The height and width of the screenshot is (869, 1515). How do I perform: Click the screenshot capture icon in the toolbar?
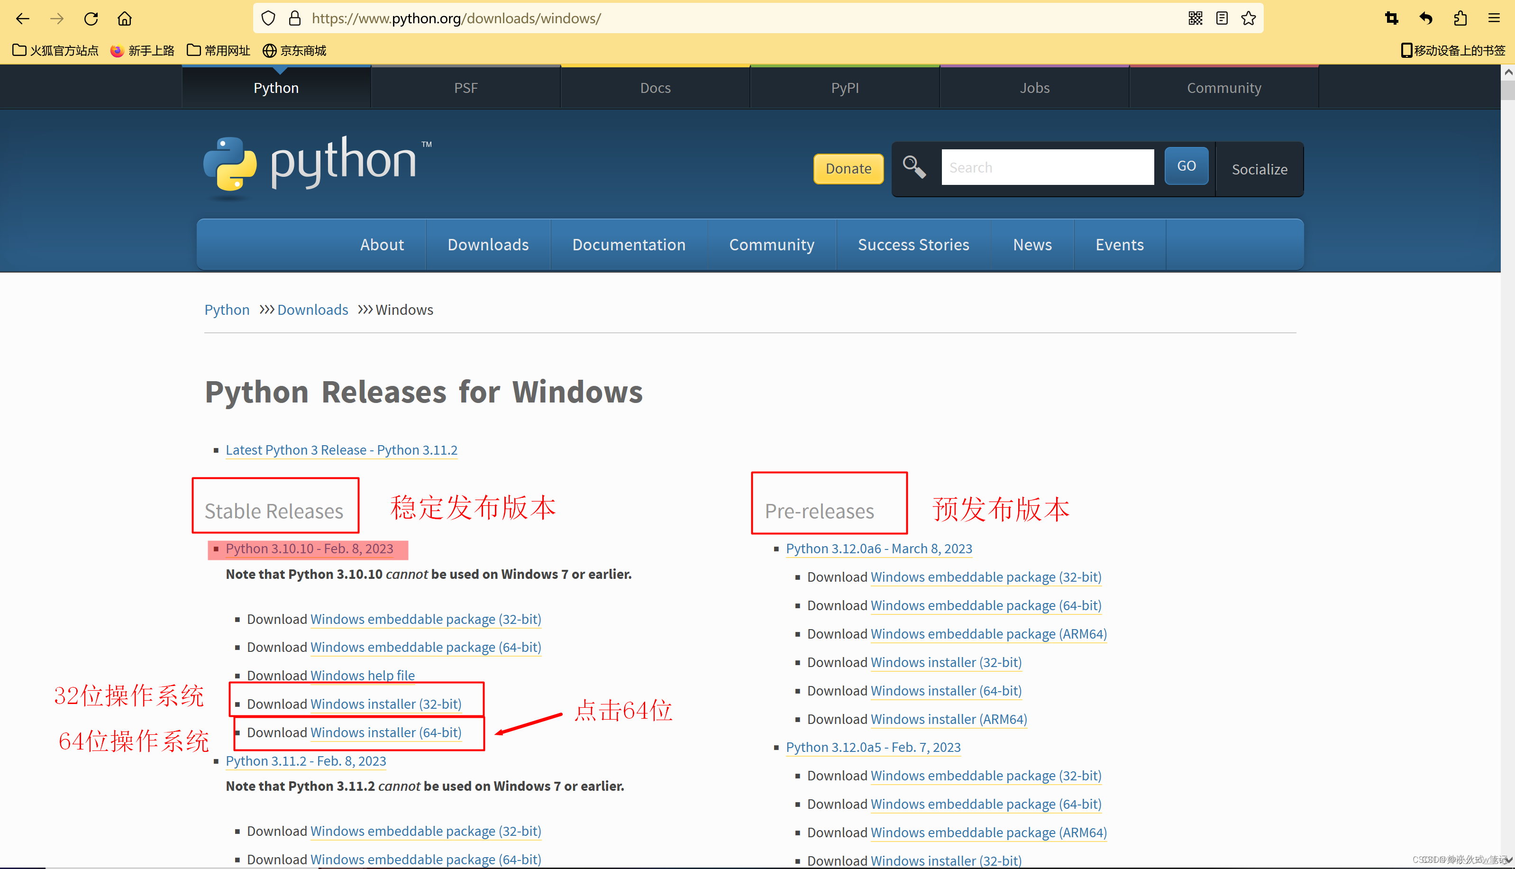tap(1391, 18)
